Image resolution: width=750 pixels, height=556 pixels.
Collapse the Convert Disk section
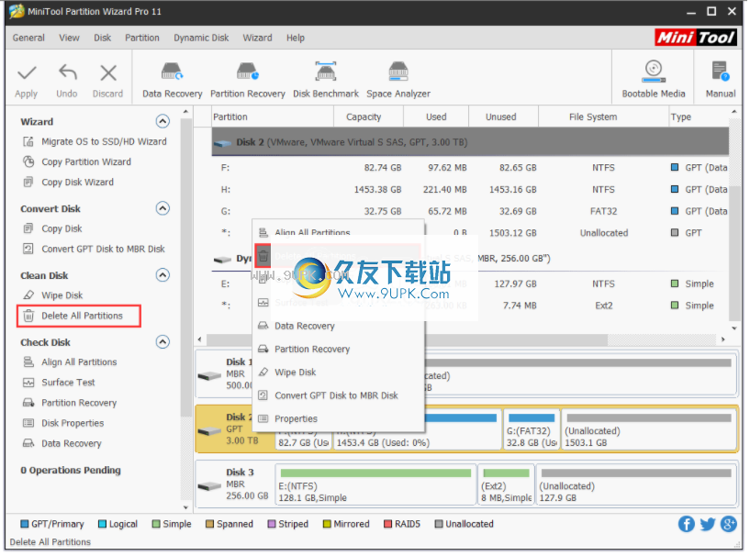point(162,208)
